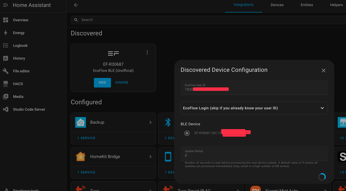Open the Logbook list icon
This screenshot has height=191, width=346.
pyautogui.click(x=6, y=45)
